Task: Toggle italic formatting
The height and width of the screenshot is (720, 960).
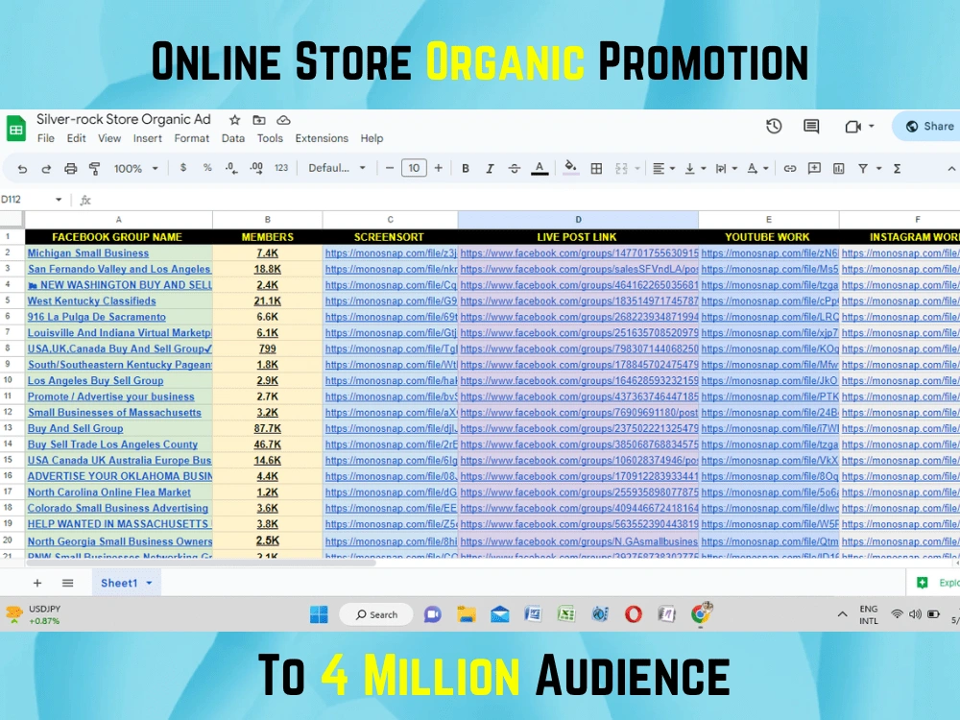Action: [490, 168]
